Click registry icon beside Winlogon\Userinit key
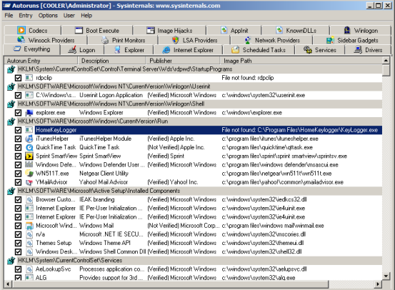Image resolution: width=395 pixels, height=290 pixels. [11, 86]
